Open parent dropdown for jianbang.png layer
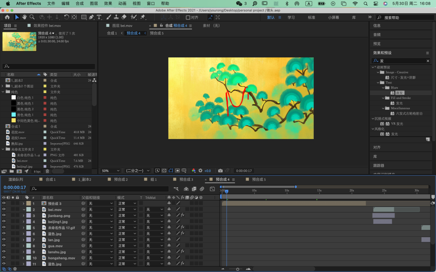436x272 pixels. [x=100, y=215]
